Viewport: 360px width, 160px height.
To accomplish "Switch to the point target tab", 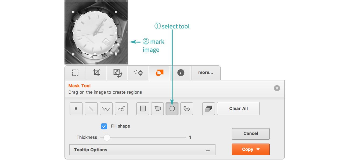I will click(x=139, y=73).
